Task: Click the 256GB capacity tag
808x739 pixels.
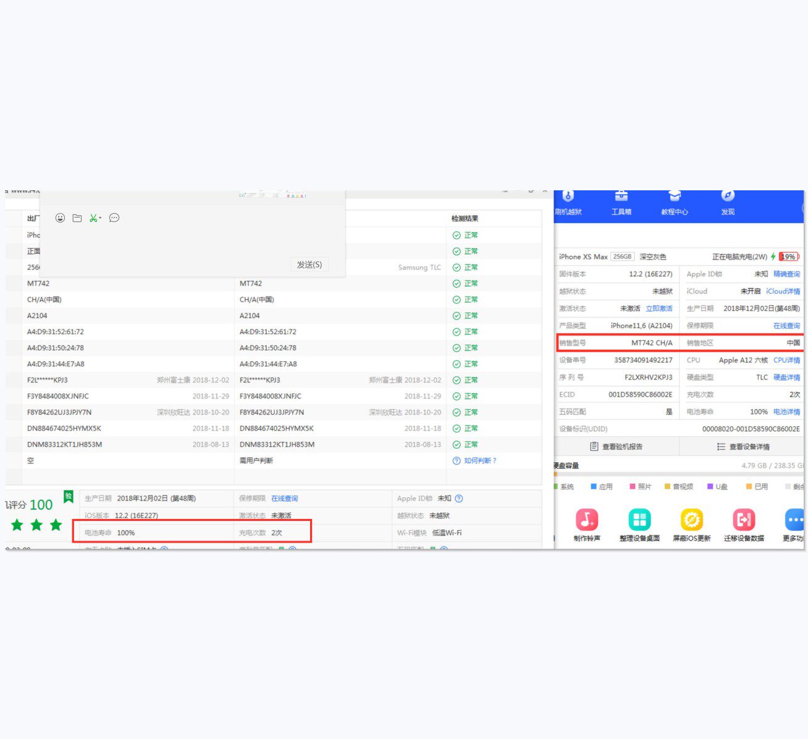Action: pyautogui.click(x=623, y=256)
